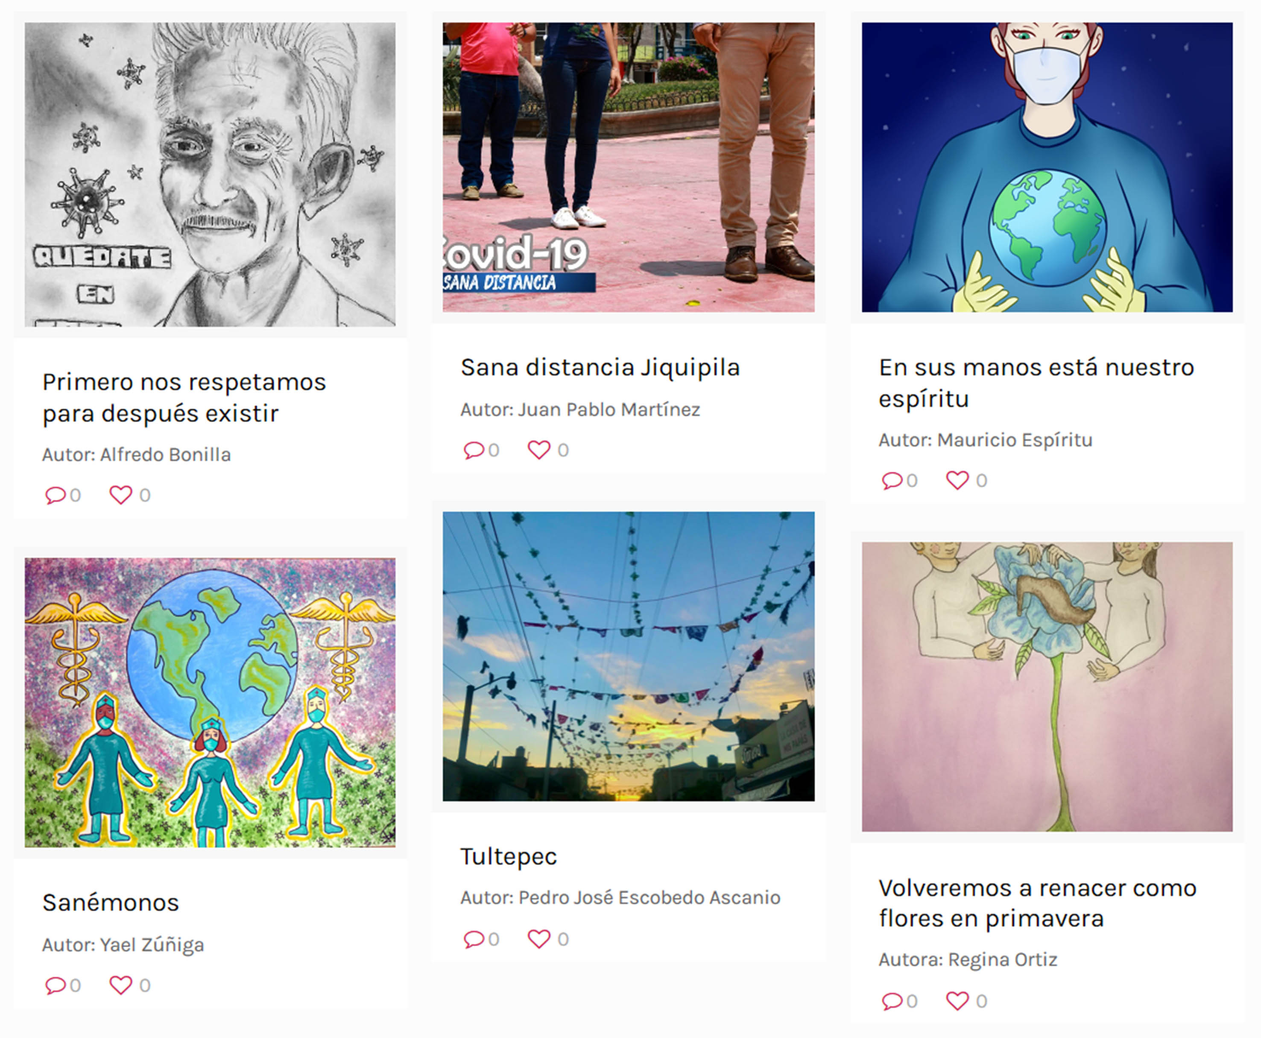The image size is (1261, 1038).
Task: Click heart icon under Sanémonos post
Action: click(120, 985)
